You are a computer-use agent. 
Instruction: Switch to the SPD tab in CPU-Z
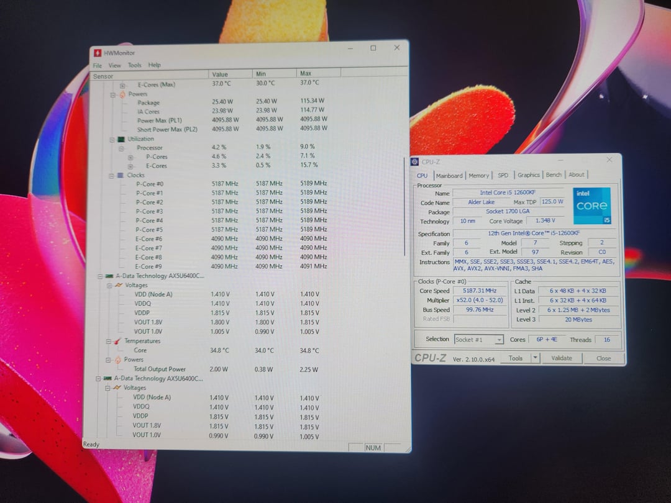point(503,175)
